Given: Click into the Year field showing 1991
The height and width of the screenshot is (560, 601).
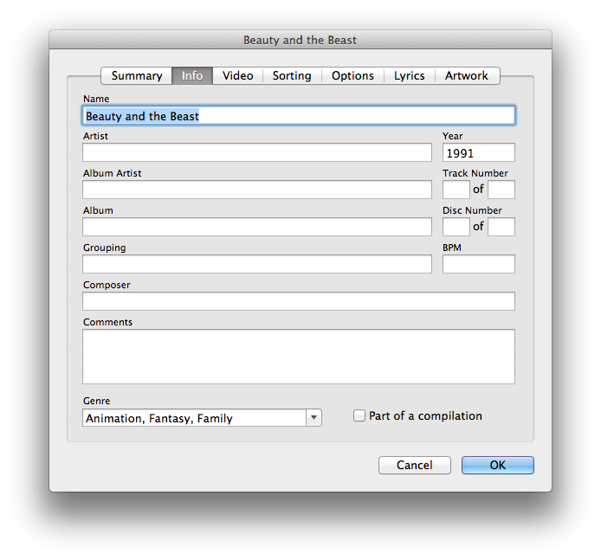Looking at the screenshot, I should [x=478, y=152].
